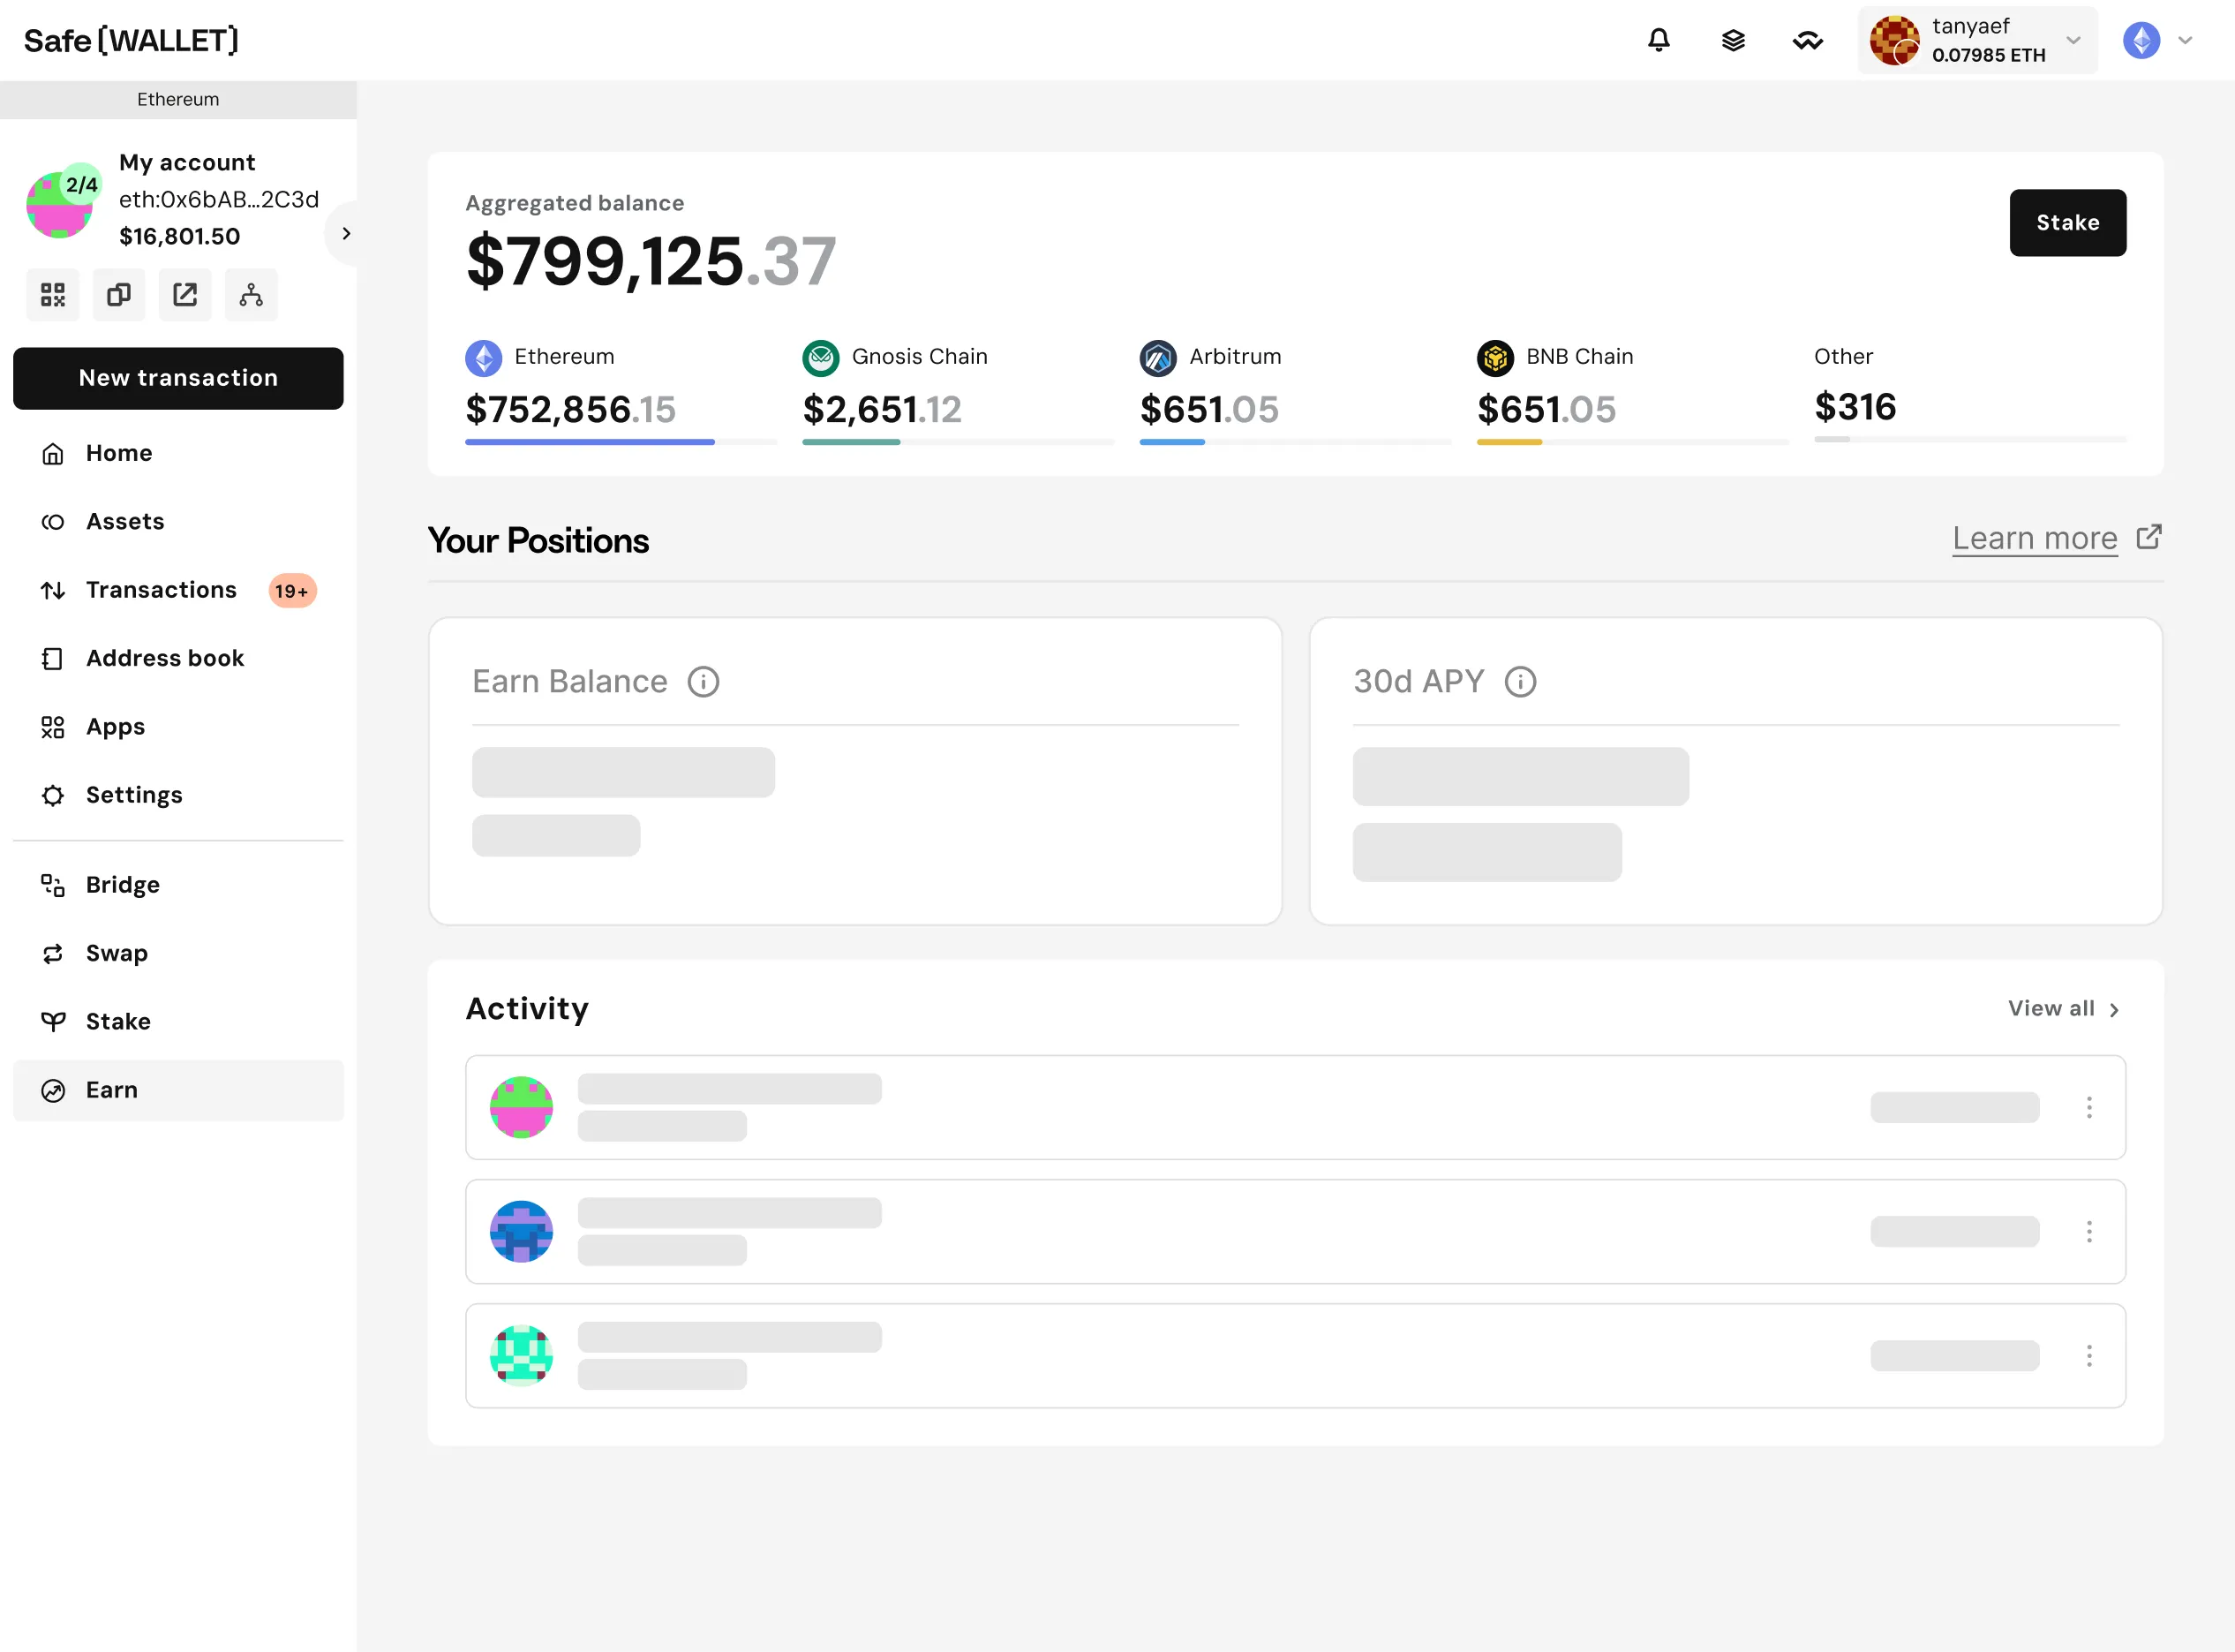Image resolution: width=2235 pixels, height=1652 pixels.
Task: Copy the account address with the copy icon
Action: coord(119,295)
